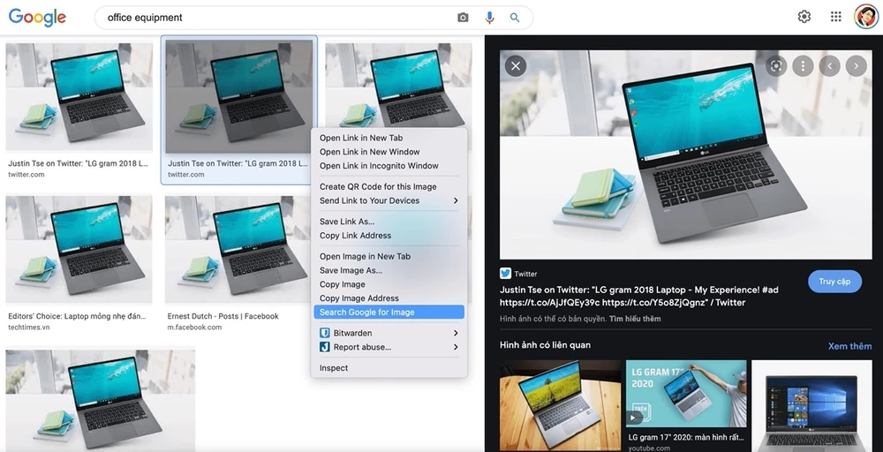
Task: Open the Google apps grid icon
Action: pos(835,17)
